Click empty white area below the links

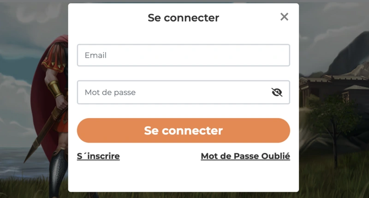coord(183,177)
